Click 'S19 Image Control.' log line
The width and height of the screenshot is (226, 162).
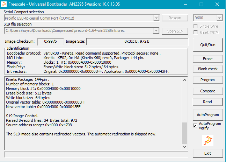pos(22,116)
